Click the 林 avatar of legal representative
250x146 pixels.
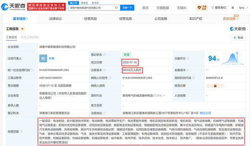[x=43, y=58]
